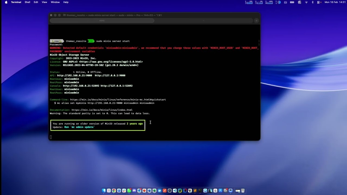The width and height of the screenshot is (347, 195).
Task: Open Docker Desktop from the dock
Action: pyautogui.click(x=159, y=191)
